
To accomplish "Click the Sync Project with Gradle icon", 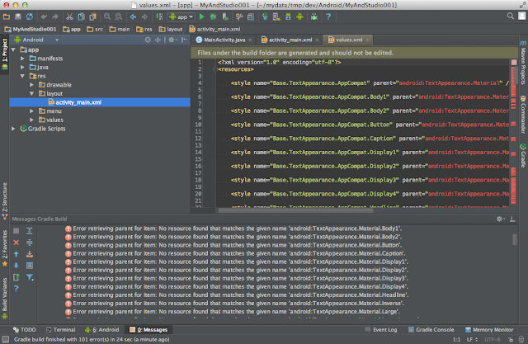I will [265, 16].
